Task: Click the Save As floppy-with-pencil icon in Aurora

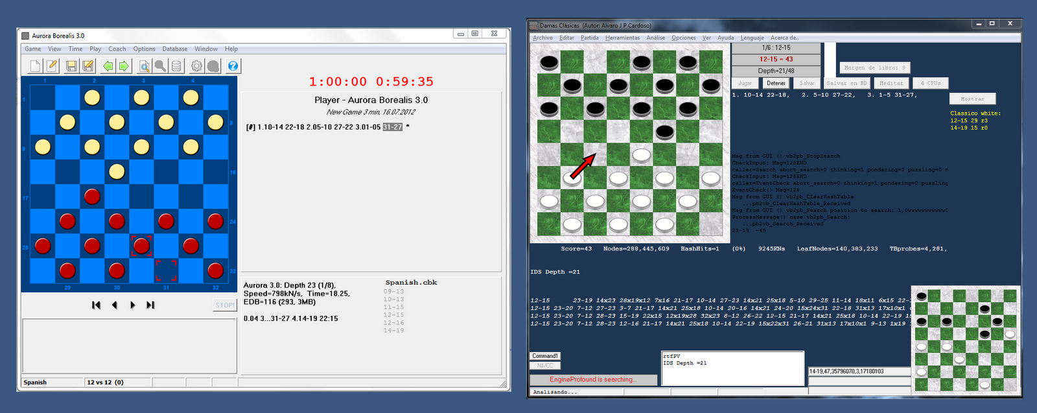Action: click(x=88, y=65)
